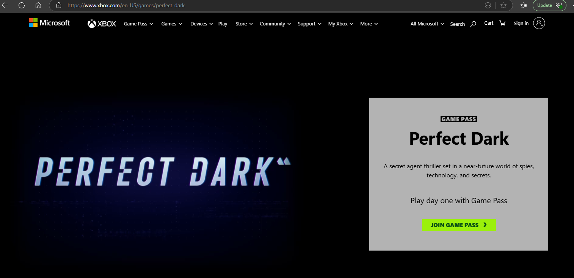Open the browser home page icon
574x278 pixels.
(x=38, y=5)
